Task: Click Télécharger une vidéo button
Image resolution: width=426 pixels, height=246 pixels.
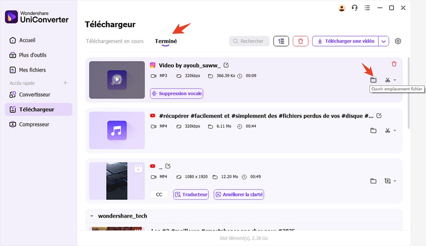Action: point(346,41)
